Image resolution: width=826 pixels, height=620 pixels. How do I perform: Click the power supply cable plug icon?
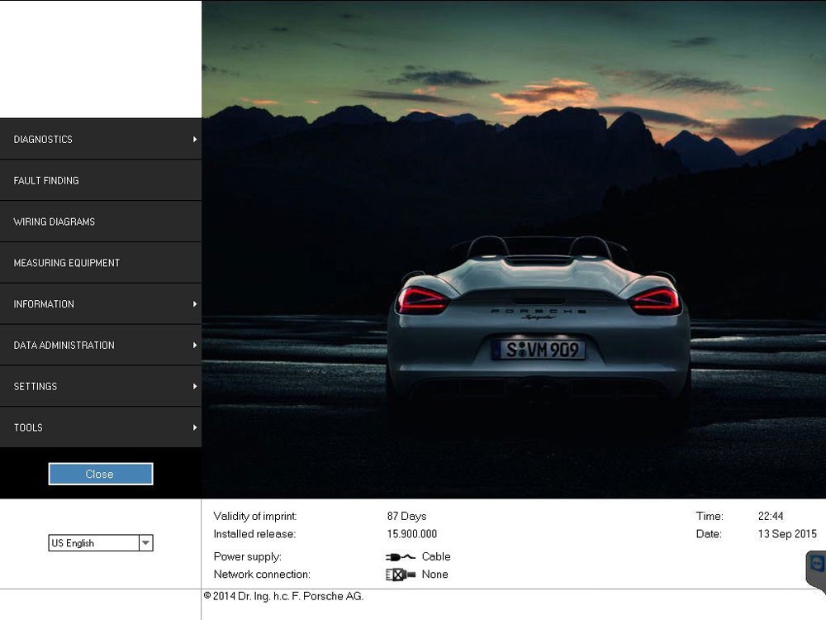[400, 556]
